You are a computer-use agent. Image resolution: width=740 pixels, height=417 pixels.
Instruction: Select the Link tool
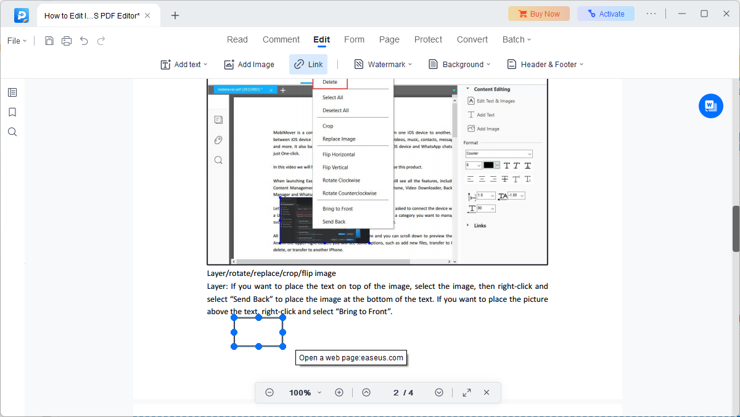pyautogui.click(x=308, y=64)
